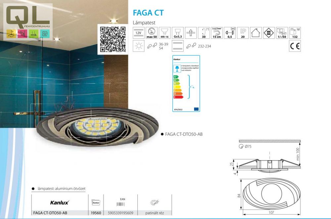The height and width of the screenshot is (219, 331).
Task: Click the 874/2012 regulation number
Action: (179, 110)
